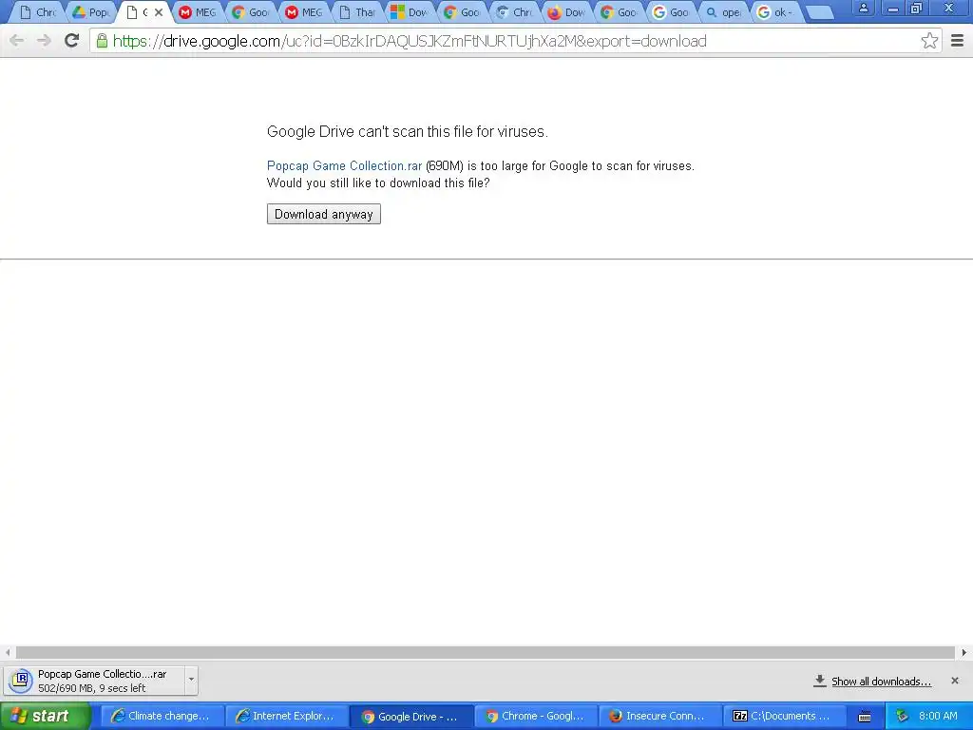
Task: Switch to the Dow tab with Microsoft logo
Action: 410,12
